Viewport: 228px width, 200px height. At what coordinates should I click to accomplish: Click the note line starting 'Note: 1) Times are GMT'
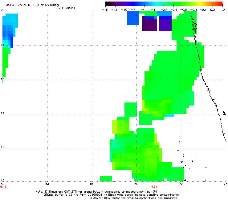click(x=96, y=192)
